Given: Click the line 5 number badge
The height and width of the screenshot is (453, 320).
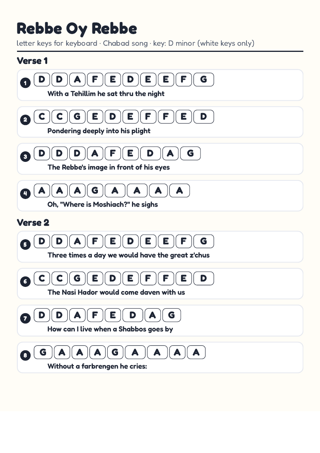Looking at the screenshot, I should [x=26, y=245].
